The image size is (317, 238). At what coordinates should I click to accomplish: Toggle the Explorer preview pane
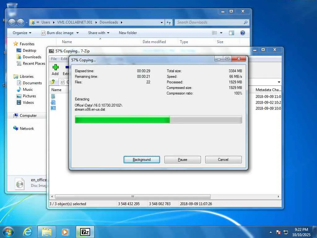coord(232,33)
